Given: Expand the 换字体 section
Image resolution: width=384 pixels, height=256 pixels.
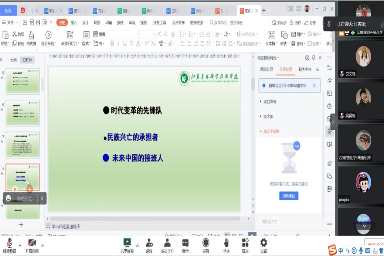Looking at the screenshot, I should coord(268,116).
